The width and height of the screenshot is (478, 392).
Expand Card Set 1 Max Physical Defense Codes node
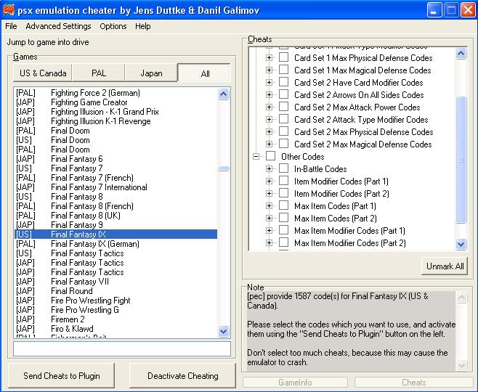pos(269,57)
